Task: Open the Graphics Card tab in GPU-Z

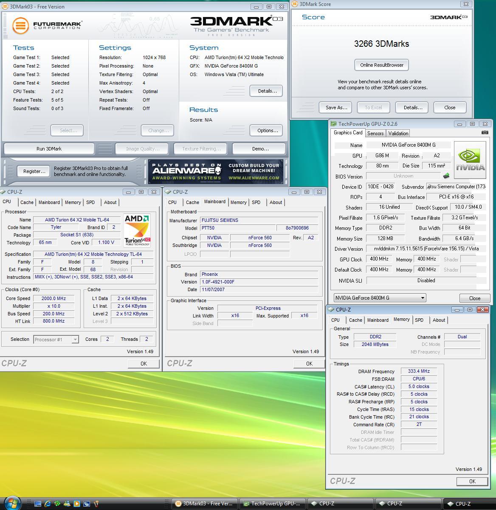Action: (x=348, y=133)
